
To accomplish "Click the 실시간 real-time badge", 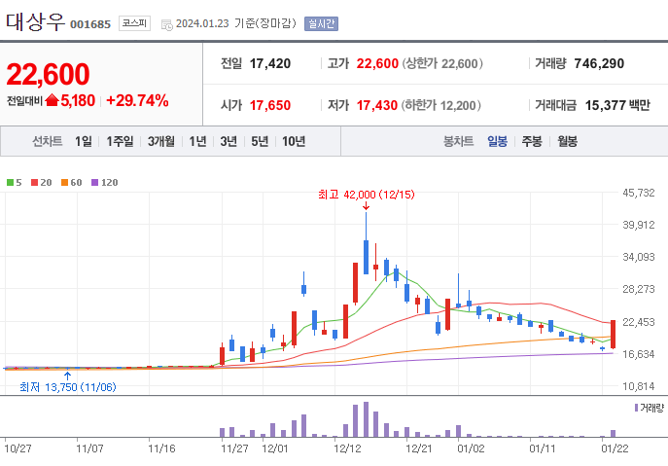I will [321, 23].
